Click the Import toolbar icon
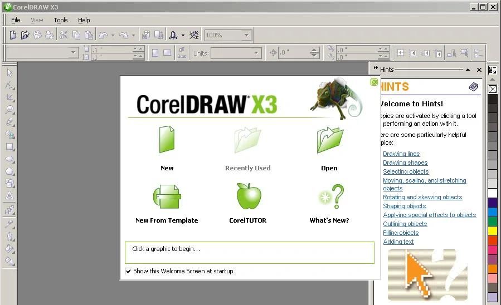This screenshot has height=305, width=501. click(146, 35)
